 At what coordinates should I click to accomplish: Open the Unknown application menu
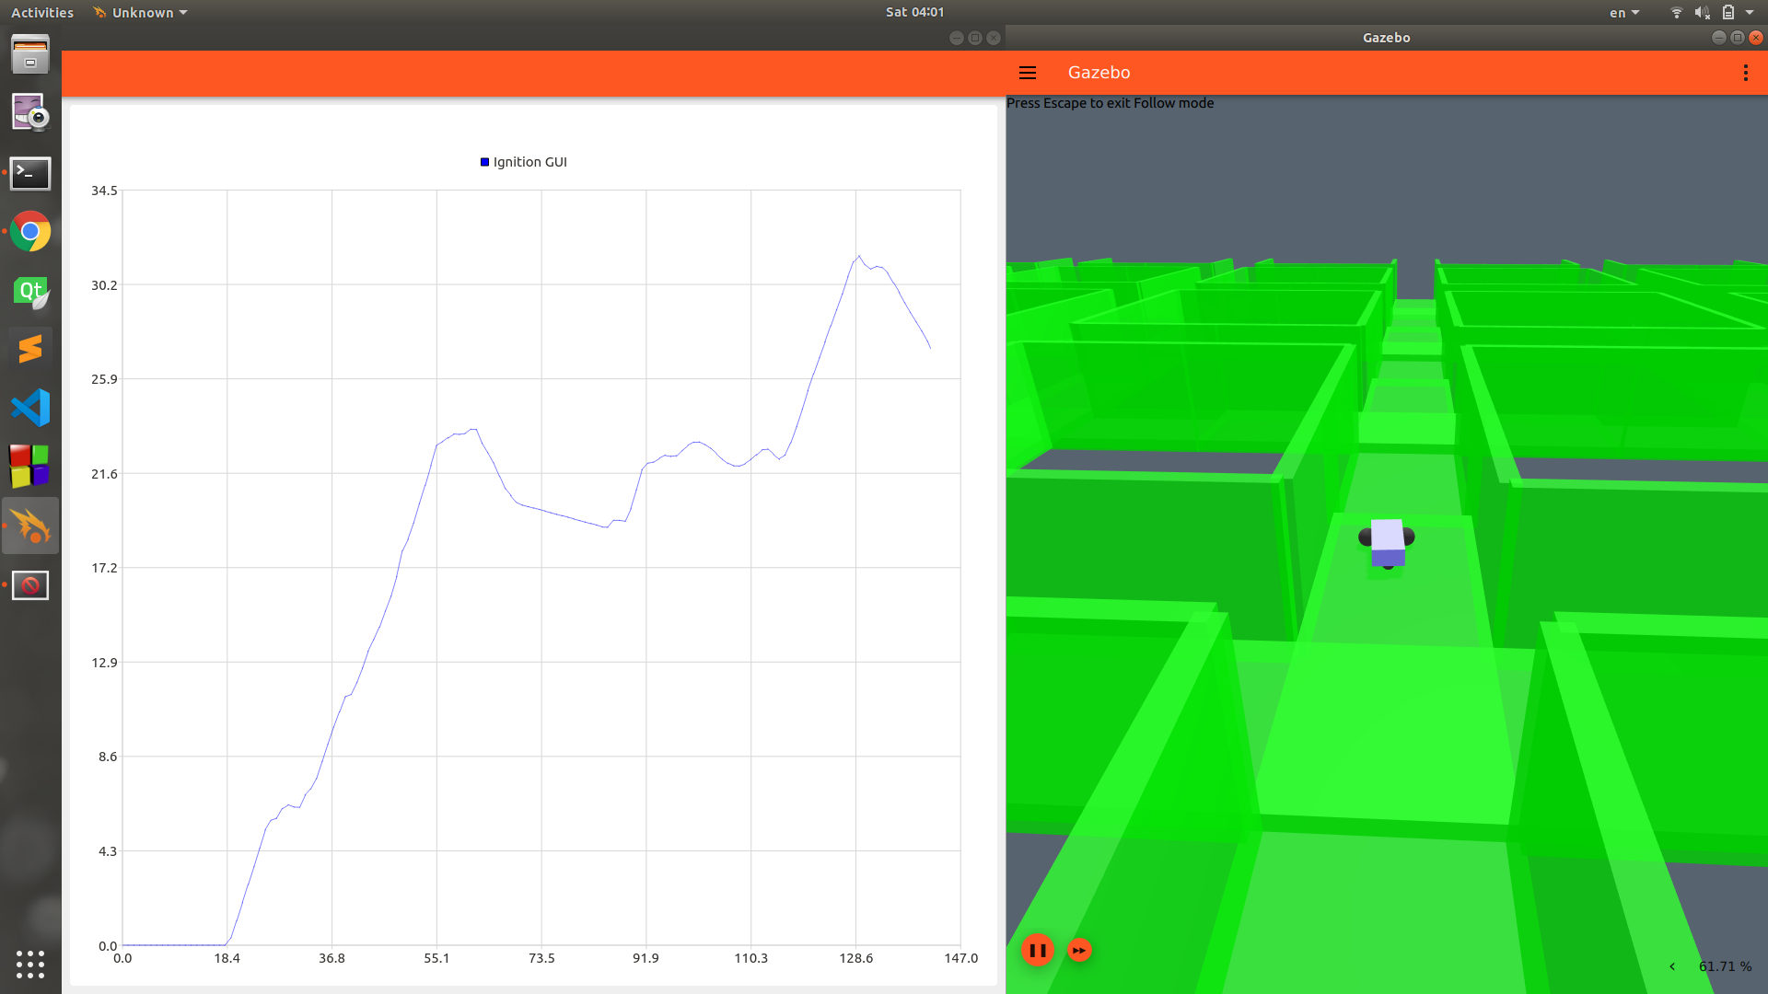[141, 13]
